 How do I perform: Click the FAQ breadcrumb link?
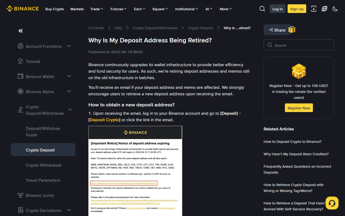[x=118, y=28]
